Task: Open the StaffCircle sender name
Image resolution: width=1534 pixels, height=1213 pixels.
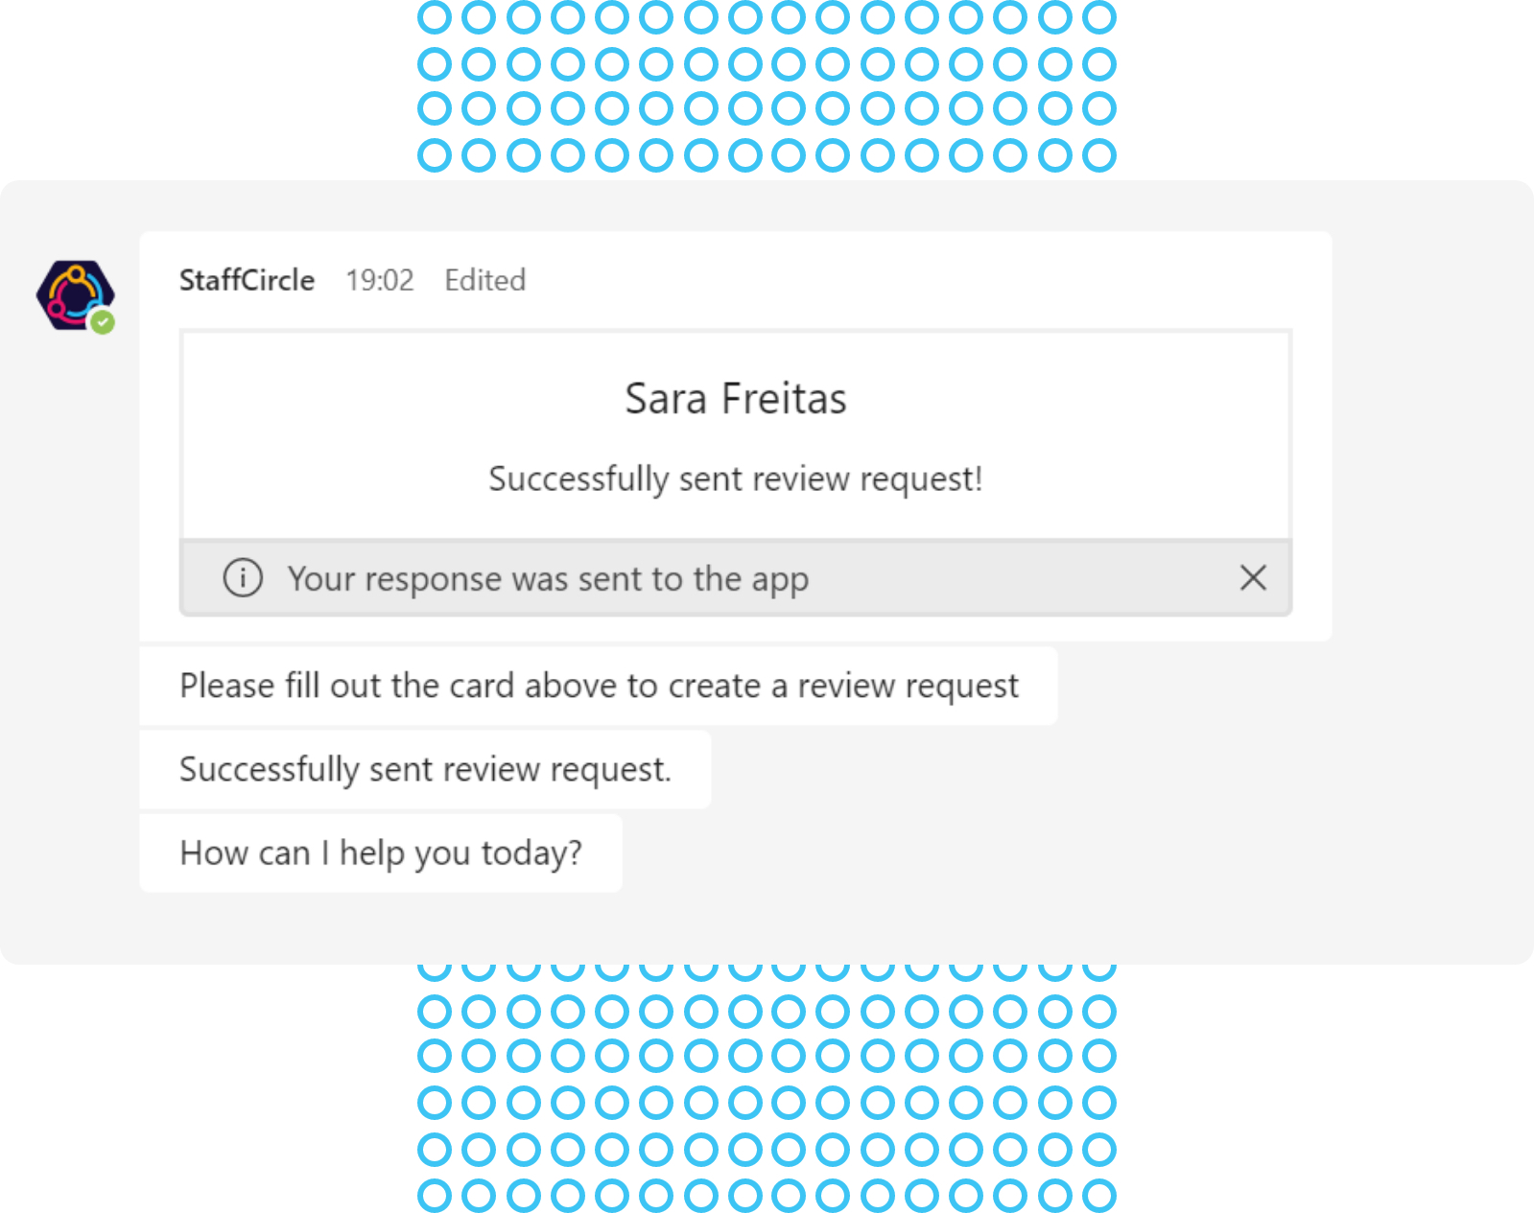Action: pos(247,280)
